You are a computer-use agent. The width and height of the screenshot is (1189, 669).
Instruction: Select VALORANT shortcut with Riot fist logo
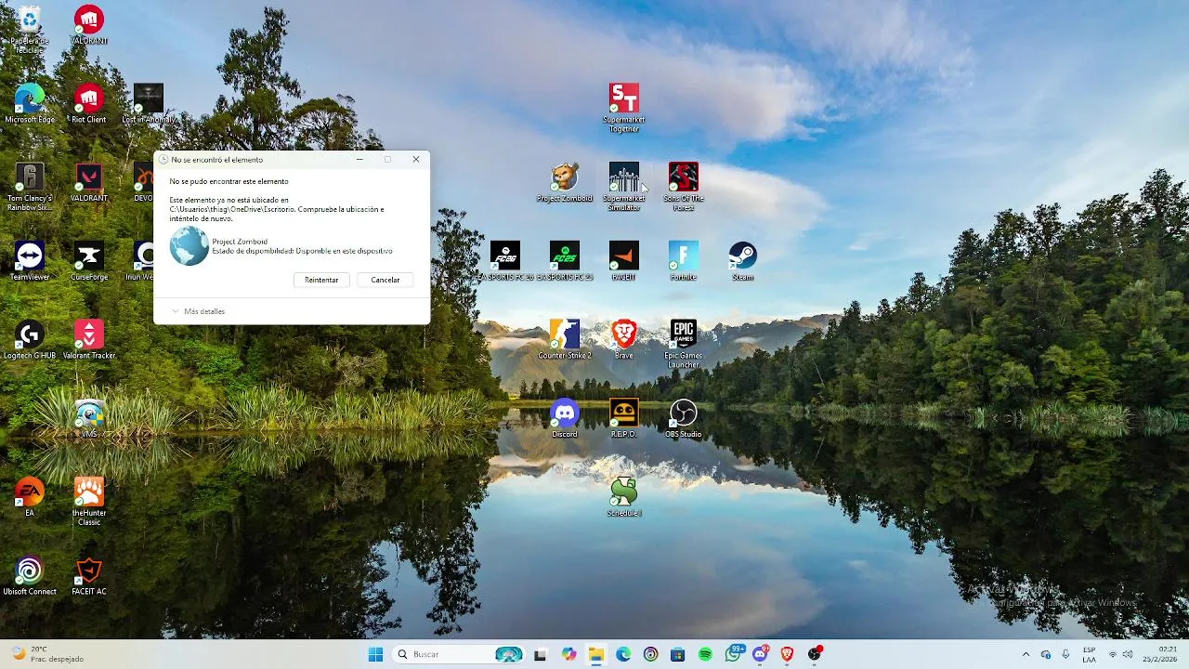coord(89,25)
